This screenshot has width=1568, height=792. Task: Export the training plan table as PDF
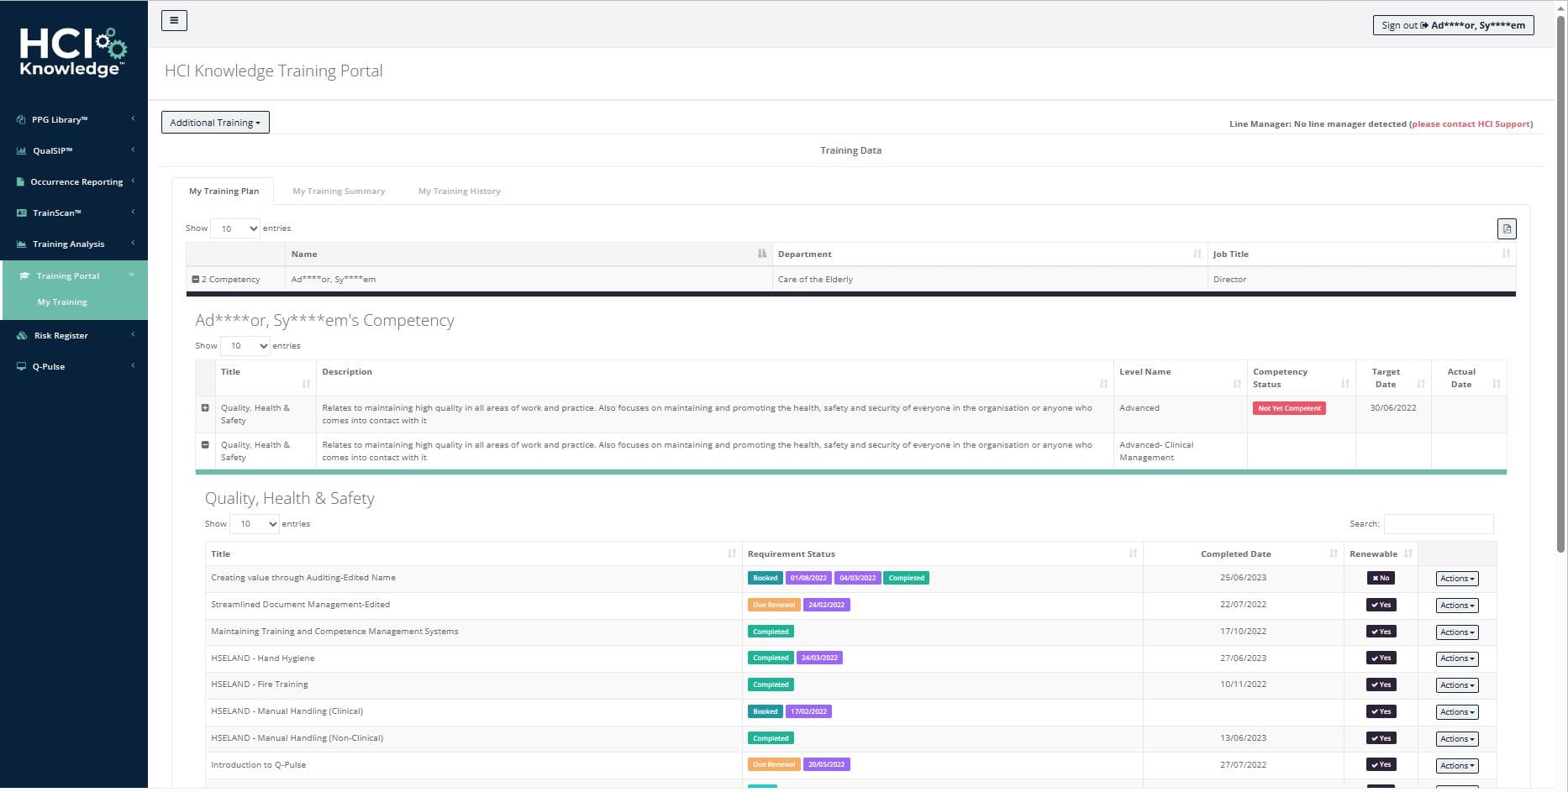(x=1507, y=228)
